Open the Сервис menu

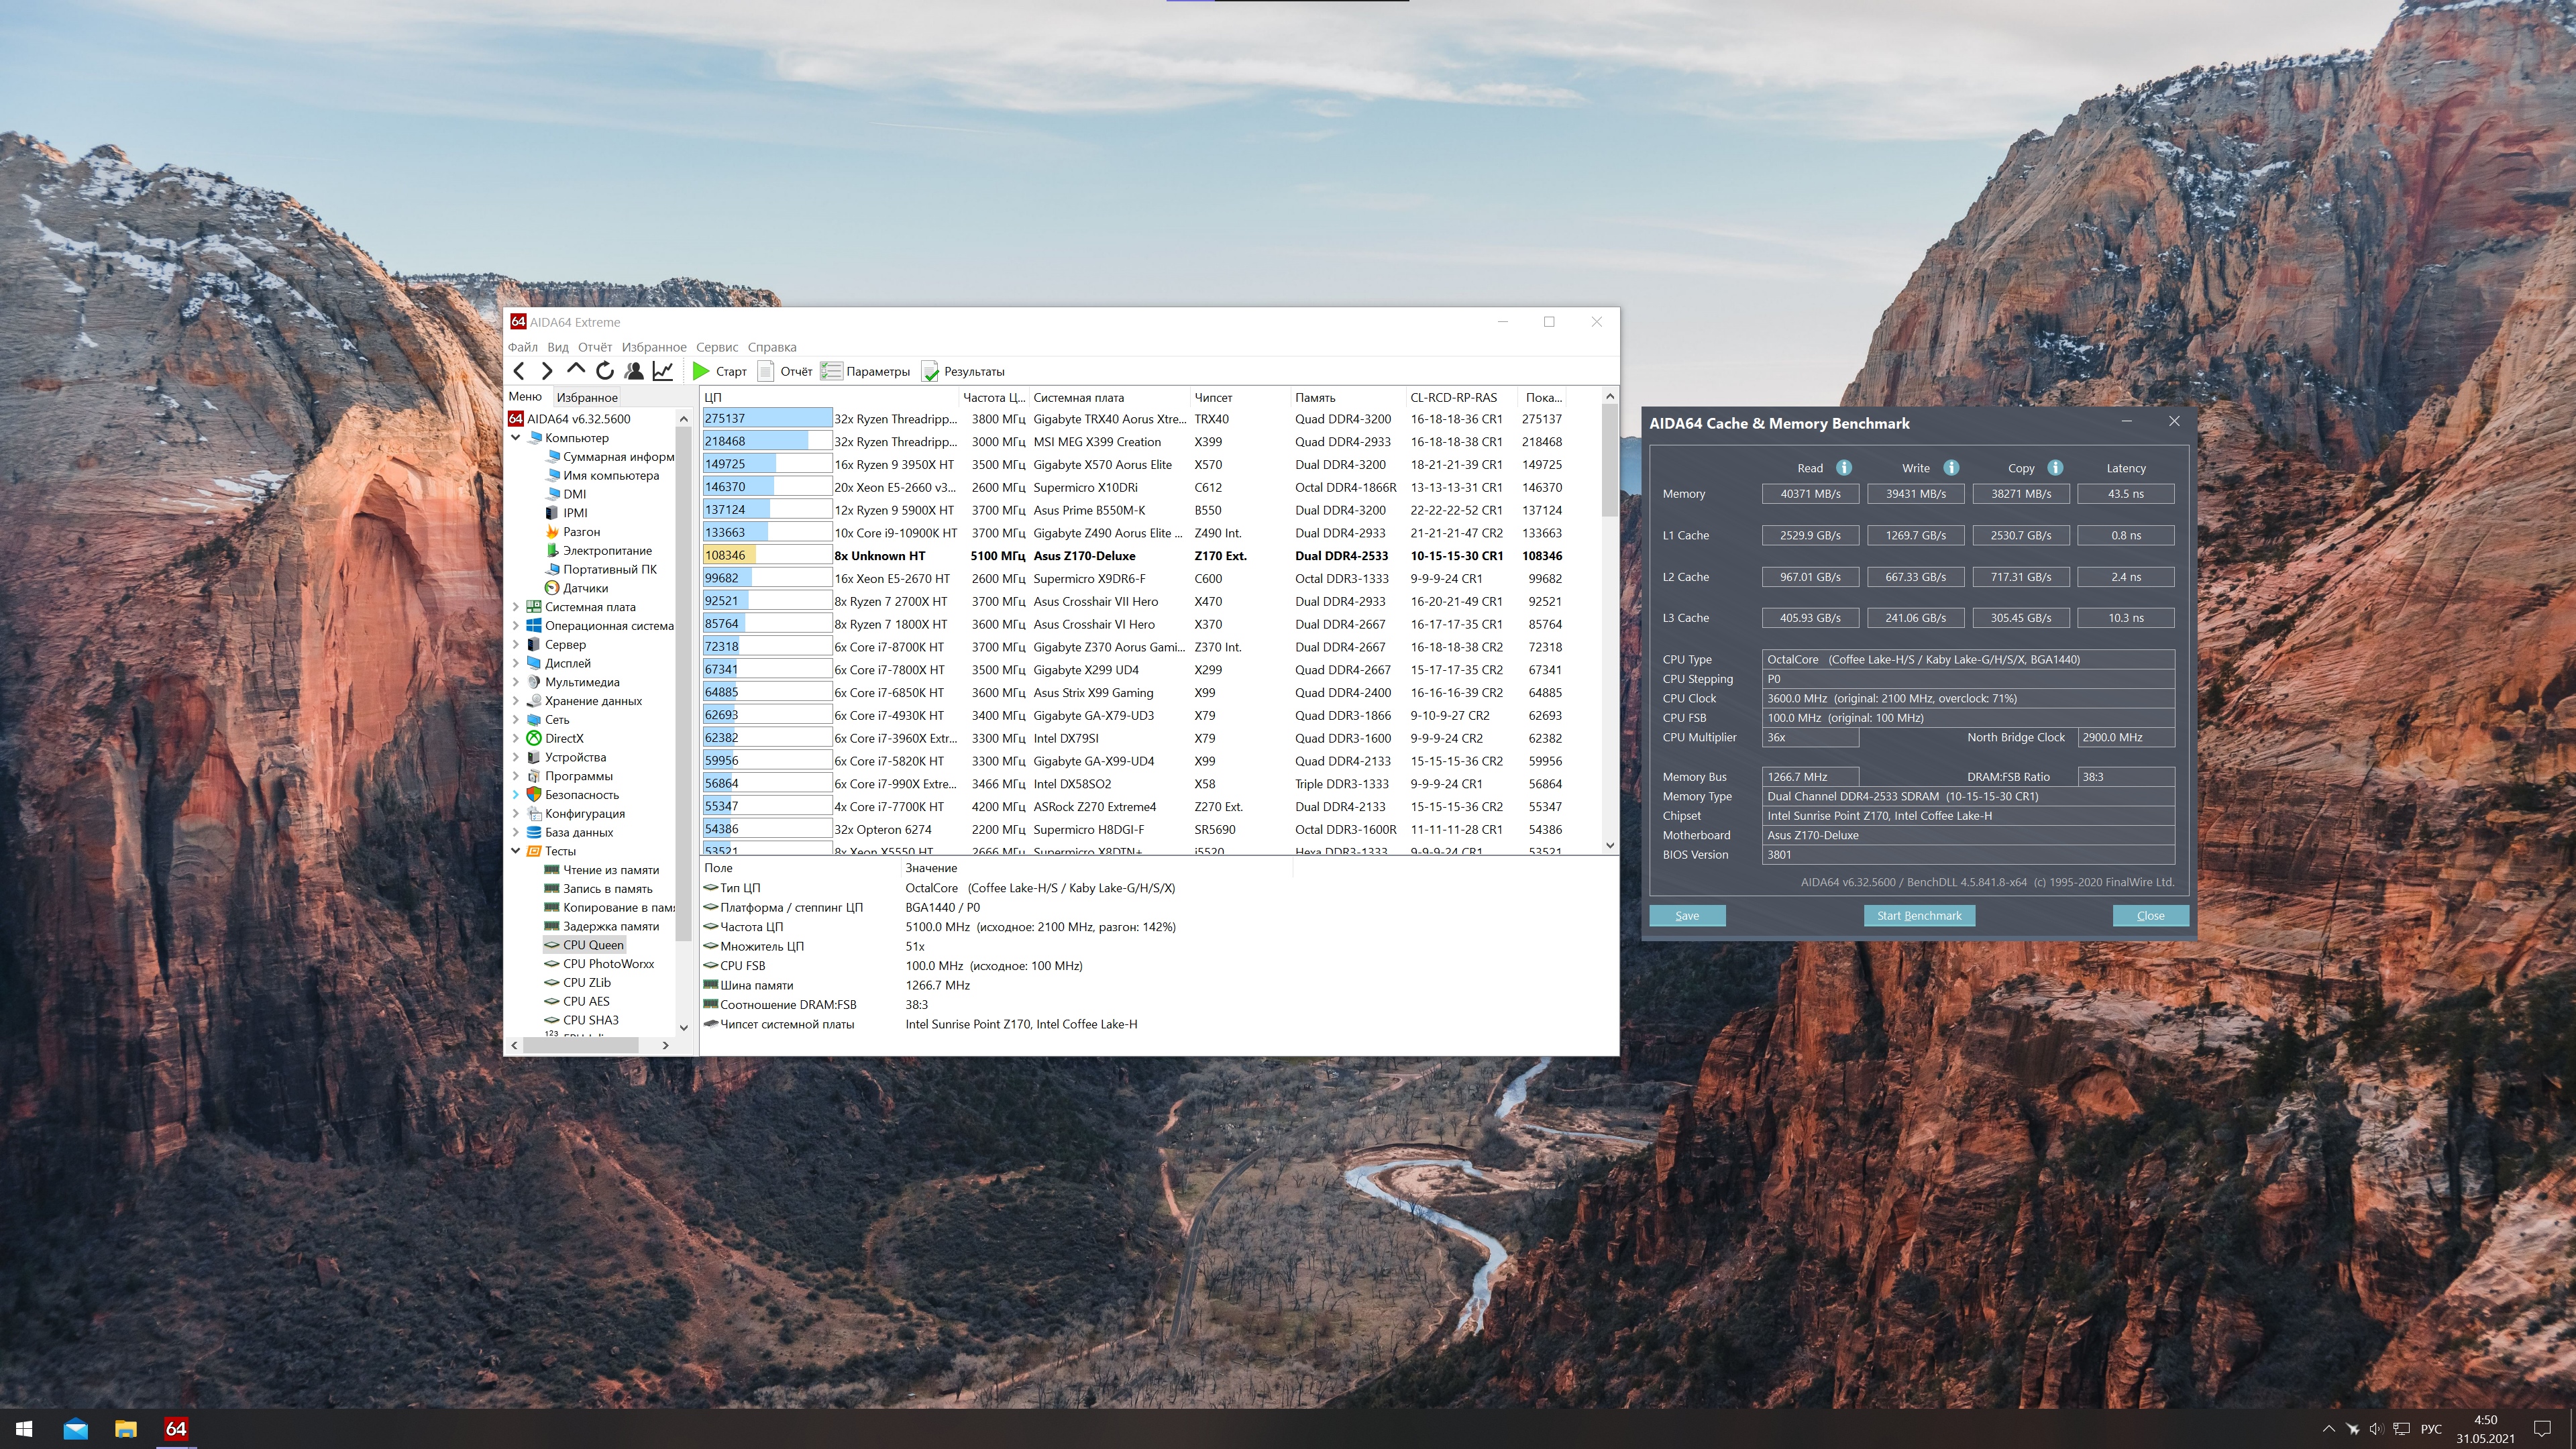[x=716, y=347]
